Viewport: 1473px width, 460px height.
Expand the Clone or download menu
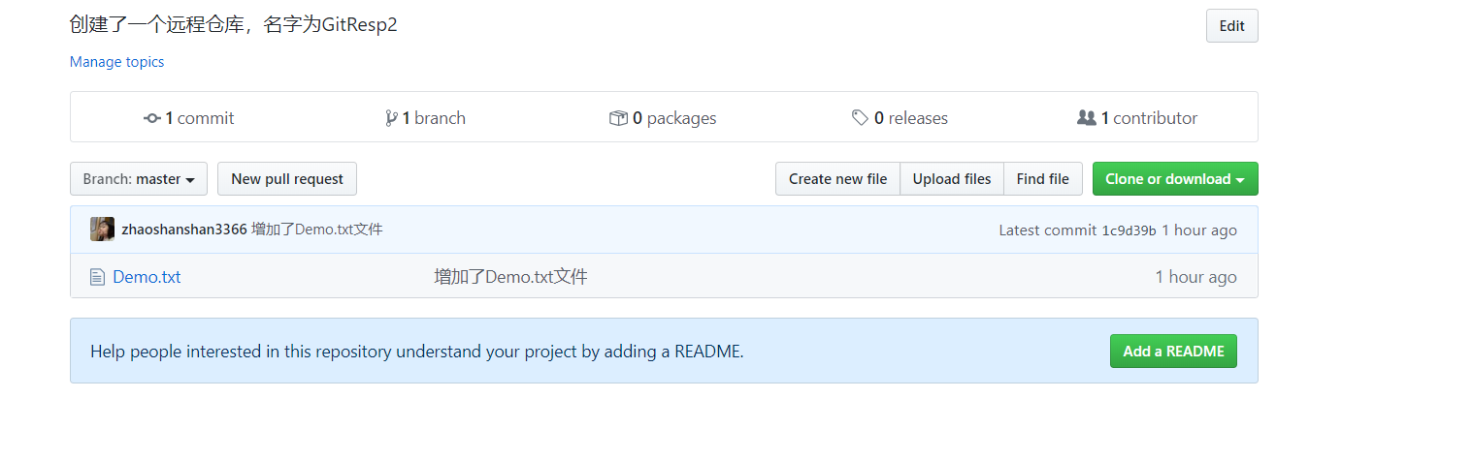click(1174, 179)
